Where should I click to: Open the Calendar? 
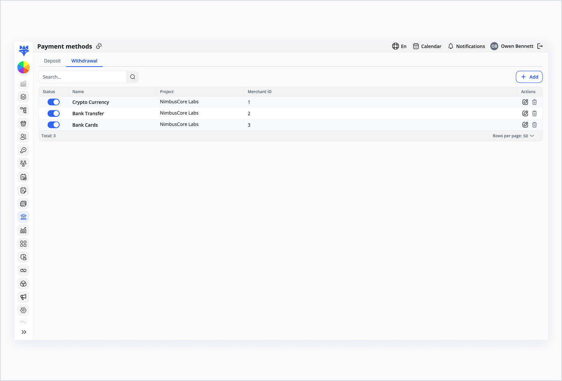(427, 46)
